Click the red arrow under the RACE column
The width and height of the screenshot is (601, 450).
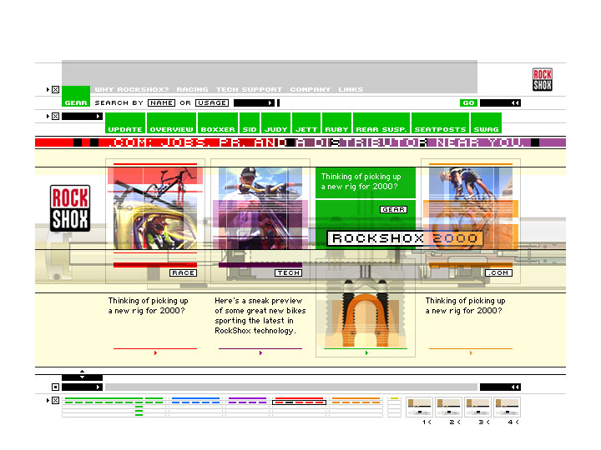[x=155, y=352]
